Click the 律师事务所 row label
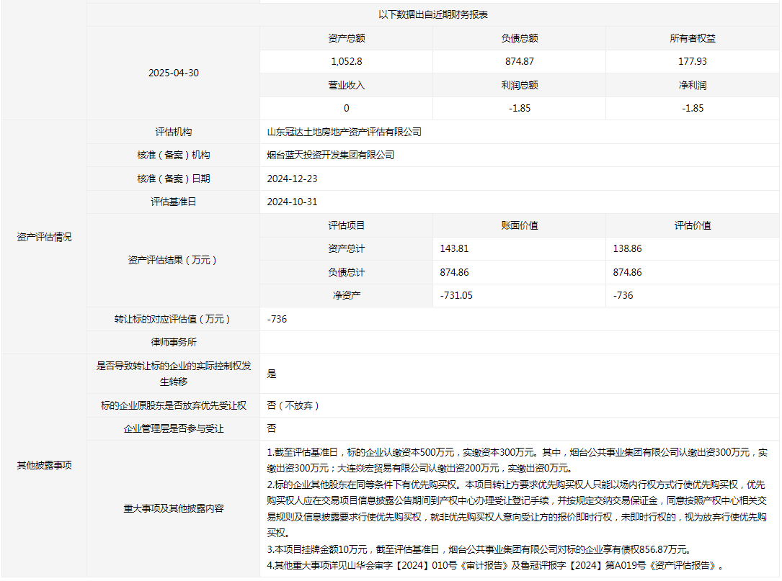 click(173, 342)
